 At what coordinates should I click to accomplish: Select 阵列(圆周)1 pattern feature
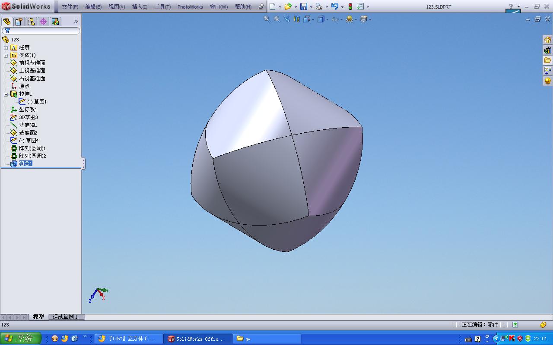[29, 148]
